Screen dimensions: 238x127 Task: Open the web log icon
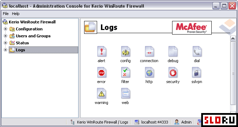coord(125,94)
